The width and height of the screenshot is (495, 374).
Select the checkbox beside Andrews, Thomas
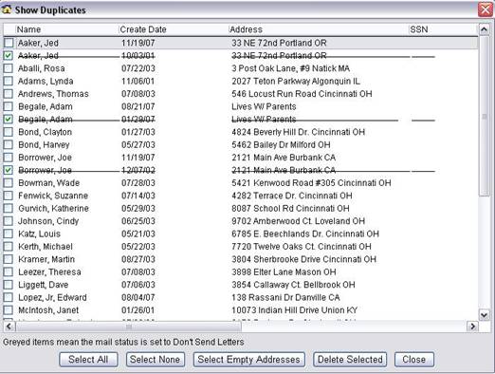click(x=9, y=94)
